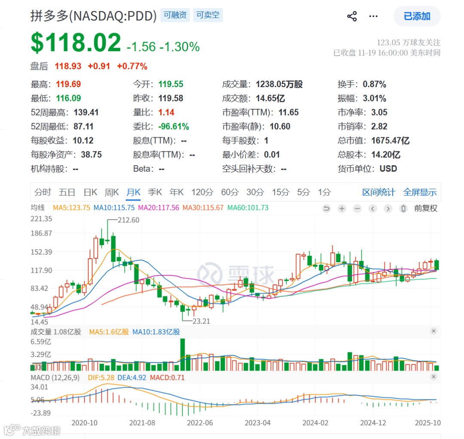
Task: Close the MACD indicator panel
Action: pyautogui.click(x=433, y=377)
